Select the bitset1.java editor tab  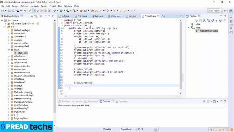click(x=150, y=16)
